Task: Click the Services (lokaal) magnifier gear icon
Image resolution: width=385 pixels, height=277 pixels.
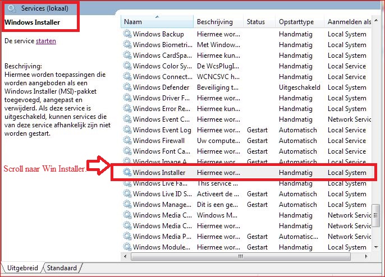Action: (12, 9)
